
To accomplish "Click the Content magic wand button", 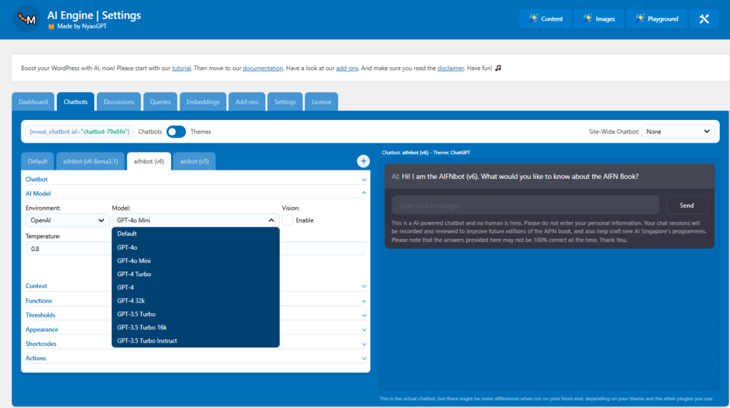I will (545, 19).
